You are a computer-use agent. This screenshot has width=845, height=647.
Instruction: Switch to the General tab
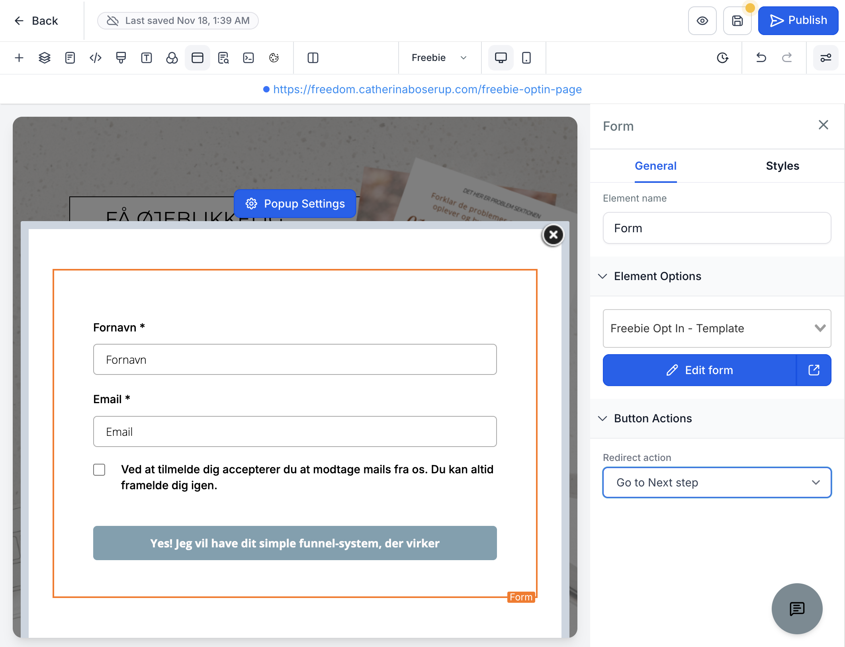pyautogui.click(x=655, y=166)
